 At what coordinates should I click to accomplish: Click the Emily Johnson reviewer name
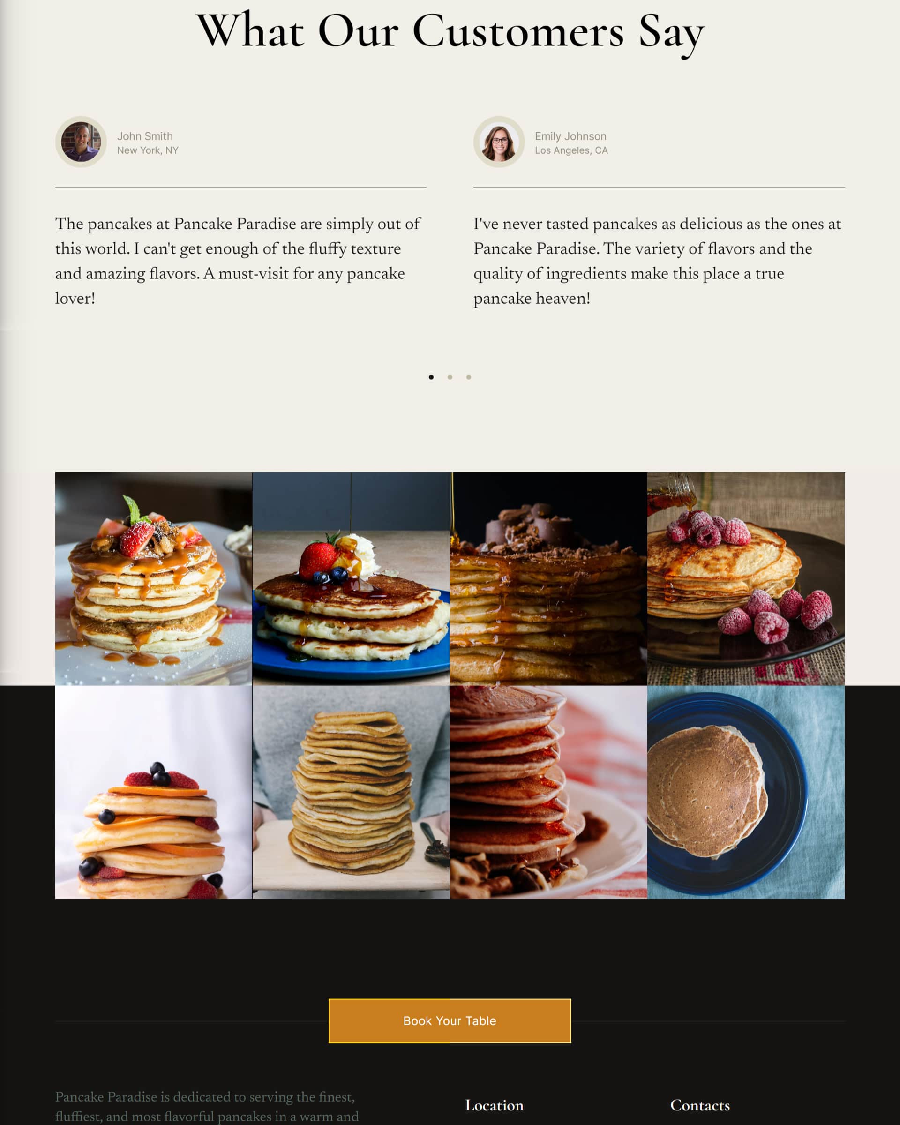click(570, 136)
